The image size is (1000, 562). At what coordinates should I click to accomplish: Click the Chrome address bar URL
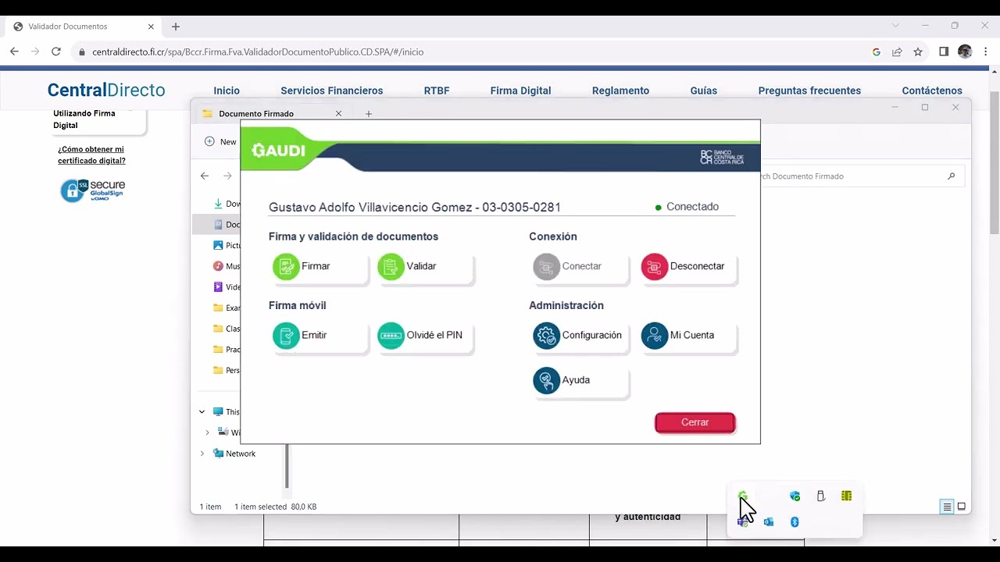click(258, 52)
